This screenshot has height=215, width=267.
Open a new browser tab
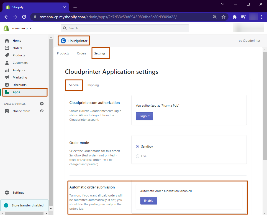[75, 7]
